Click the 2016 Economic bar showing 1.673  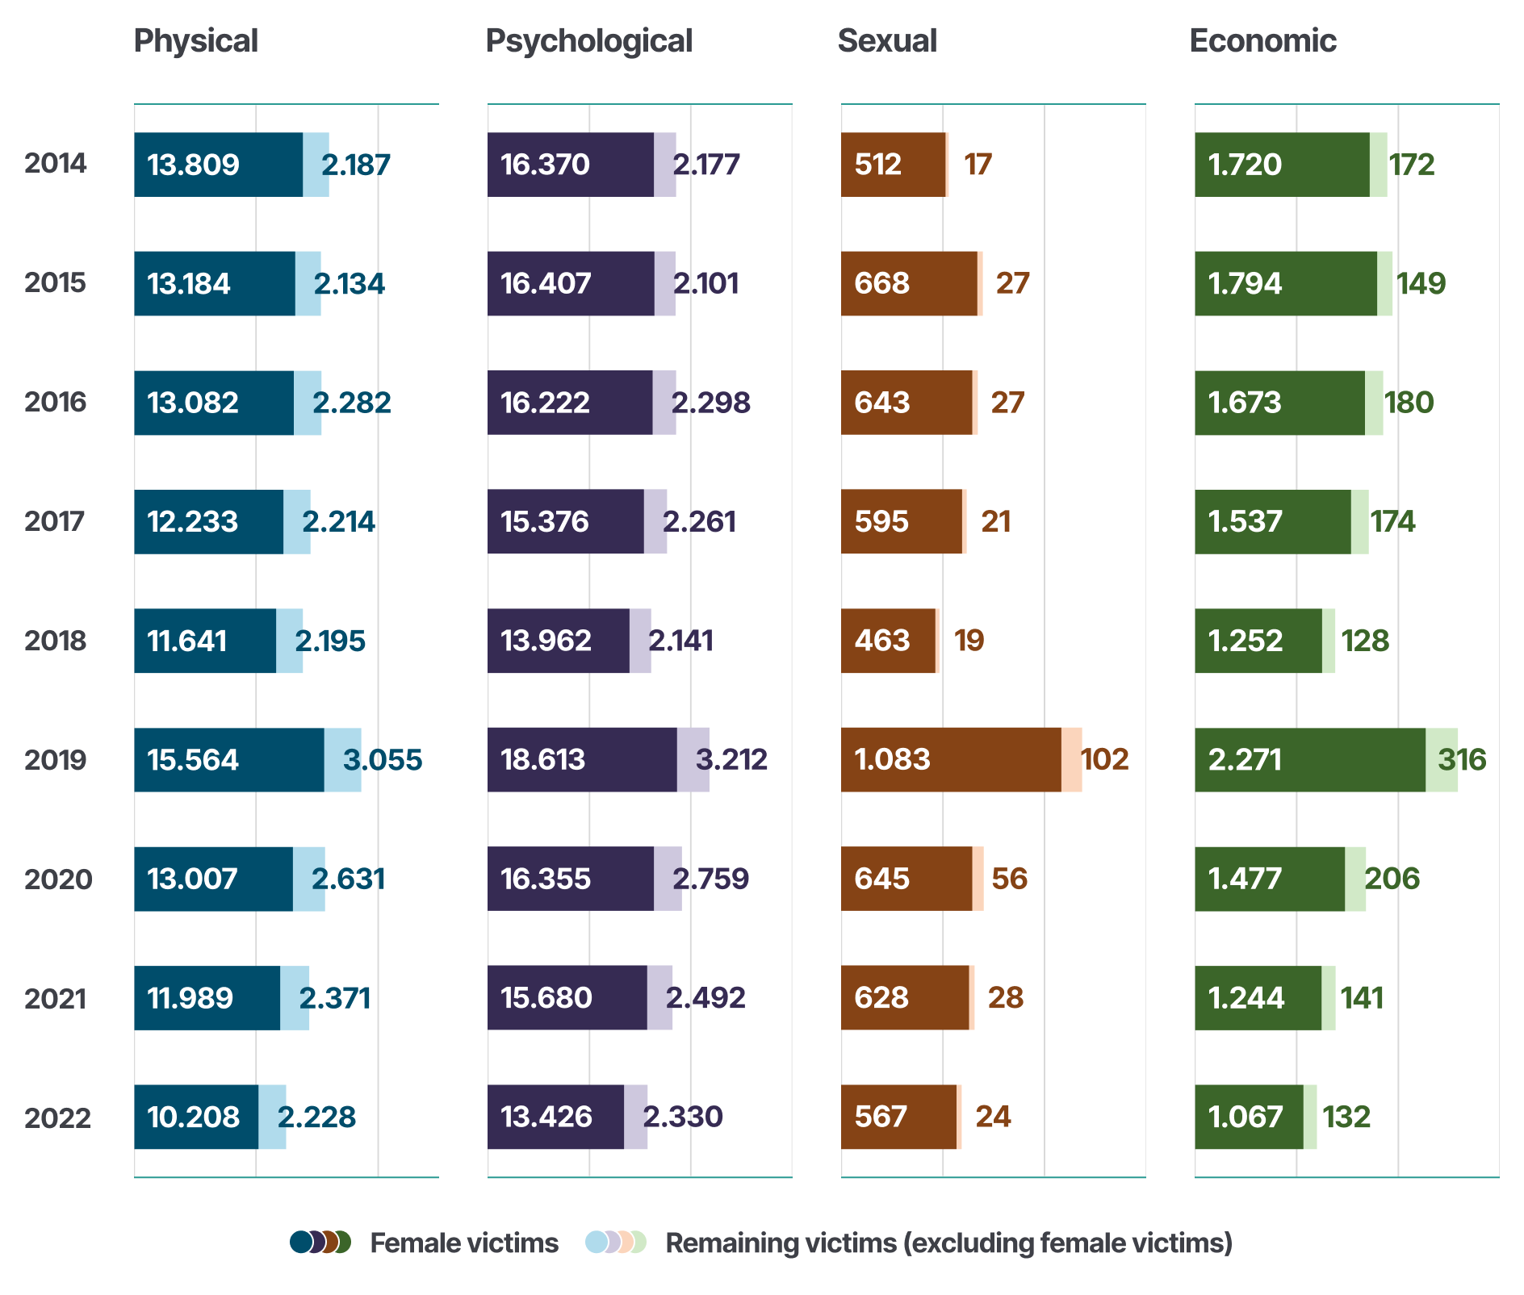tap(1279, 403)
